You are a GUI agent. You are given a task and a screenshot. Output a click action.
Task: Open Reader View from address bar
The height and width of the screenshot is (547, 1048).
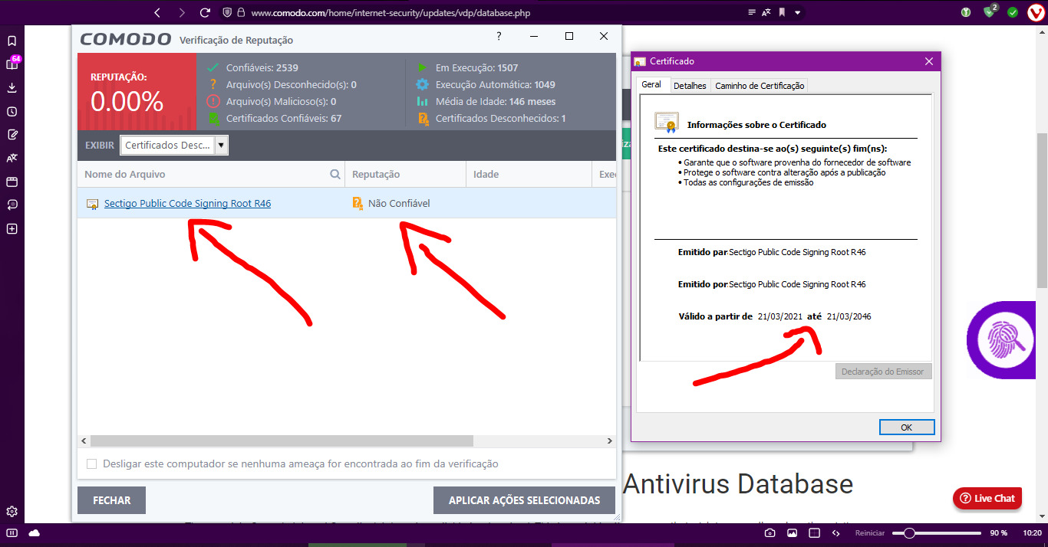point(752,12)
